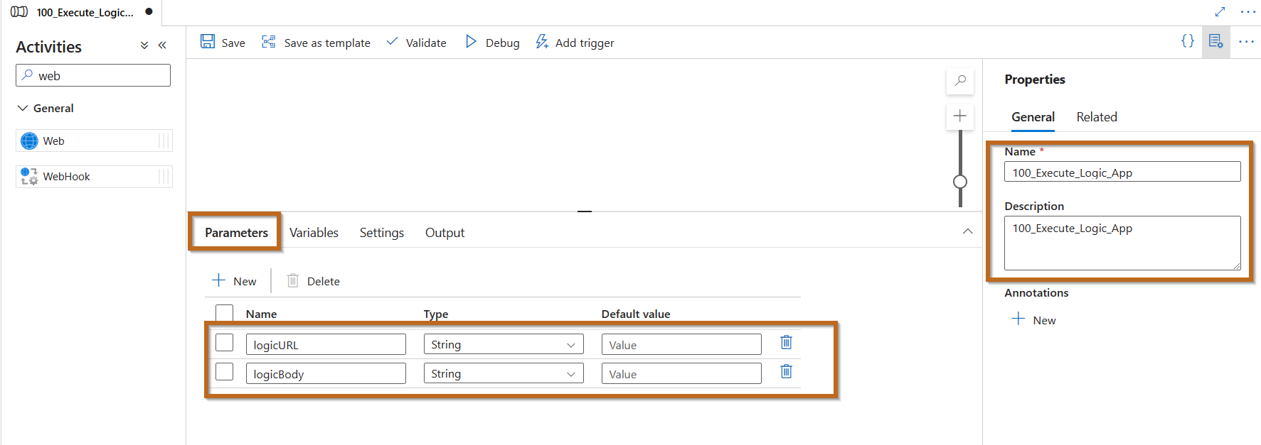
Task: Click the WebHook activity icon
Action: [x=29, y=176]
